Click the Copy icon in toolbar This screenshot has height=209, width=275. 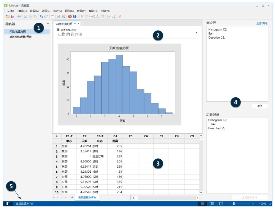(x=30, y=16)
